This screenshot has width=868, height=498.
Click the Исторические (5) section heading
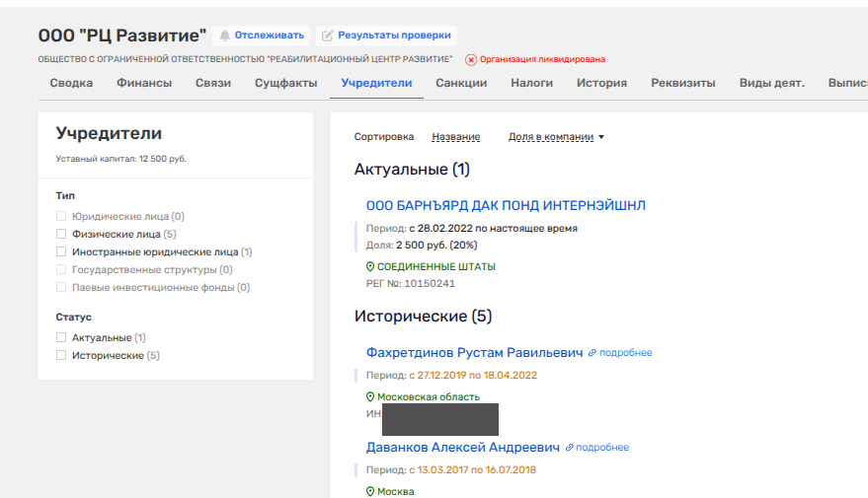point(423,317)
